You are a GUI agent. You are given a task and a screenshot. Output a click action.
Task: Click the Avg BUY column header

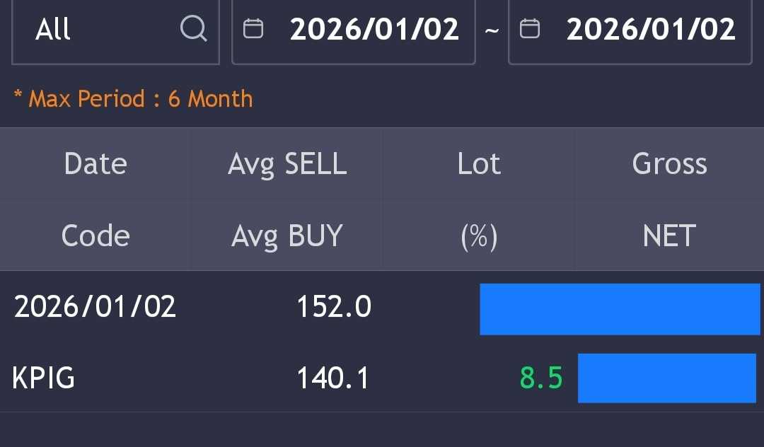pos(287,236)
